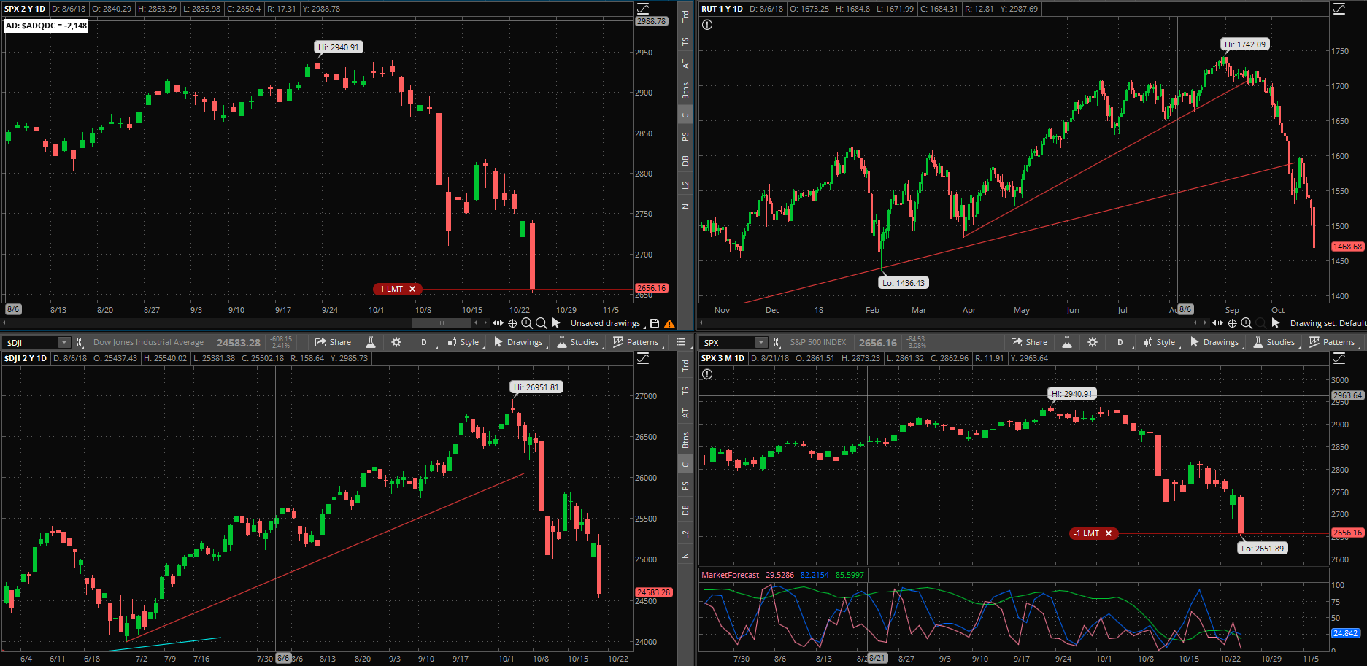The image size is (1367, 666).
Task: Zoom in on the SPX 2Y chart
Action: coord(527,323)
